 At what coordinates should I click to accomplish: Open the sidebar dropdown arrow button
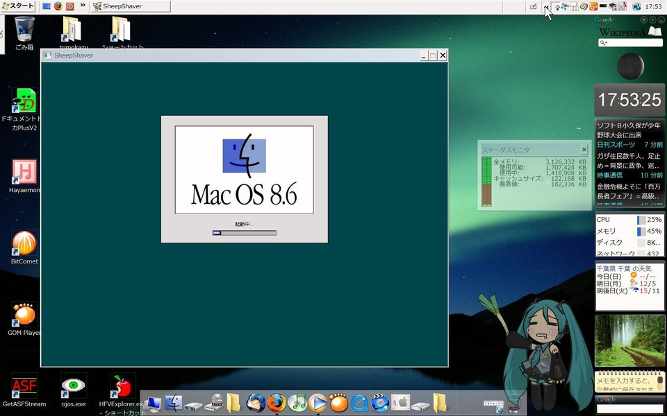tap(652, 20)
